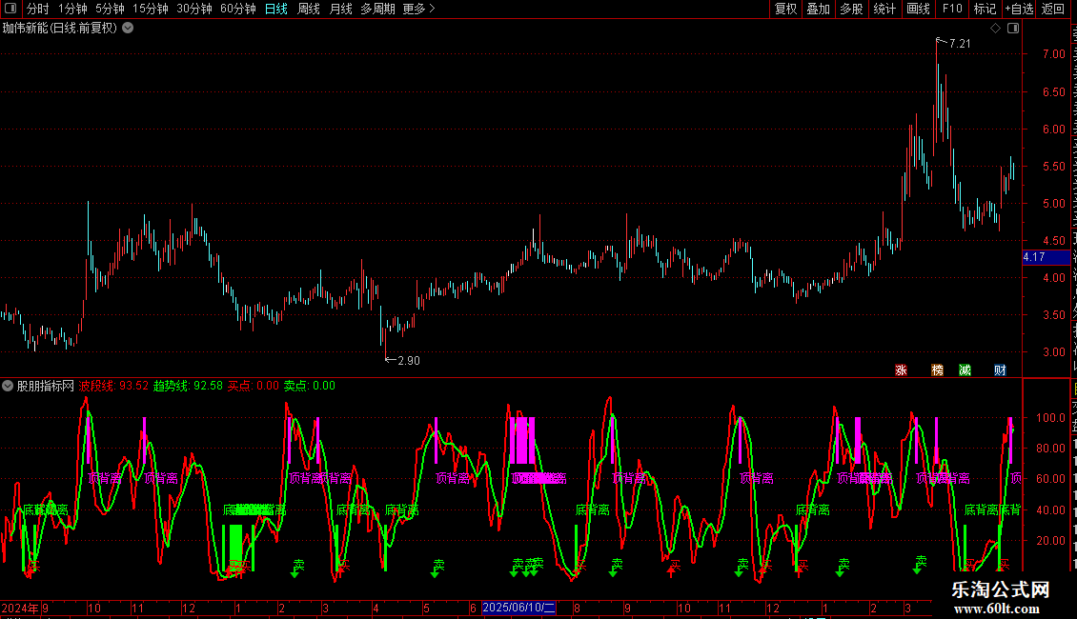Click the 卖点: 0.00 indicator value

310,386
